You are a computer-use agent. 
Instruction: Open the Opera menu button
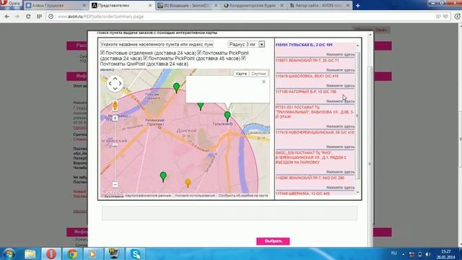(11, 4)
